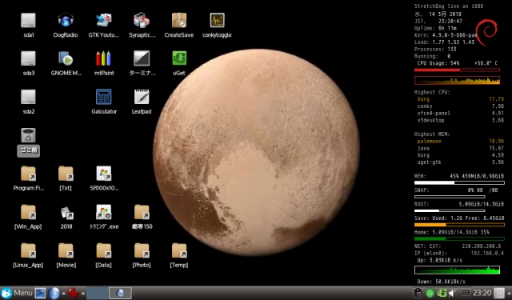Launch the GTK Youtube viewer icon
The height and width of the screenshot is (300, 512).
(x=103, y=21)
